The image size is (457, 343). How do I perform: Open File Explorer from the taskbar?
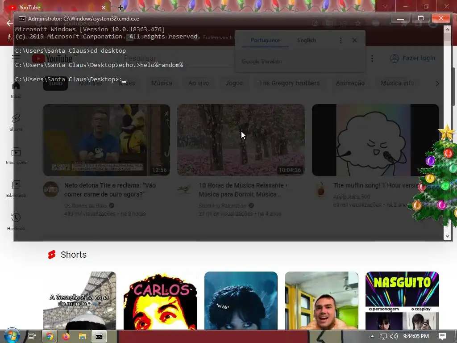pos(83,337)
